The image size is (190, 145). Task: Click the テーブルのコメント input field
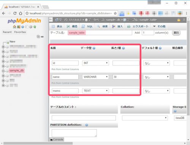tap(84, 118)
